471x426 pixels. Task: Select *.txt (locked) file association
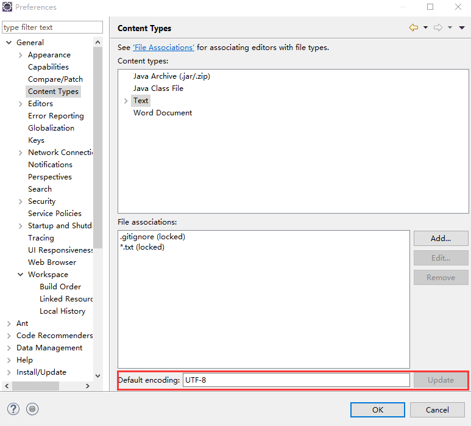pyautogui.click(x=142, y=247)
